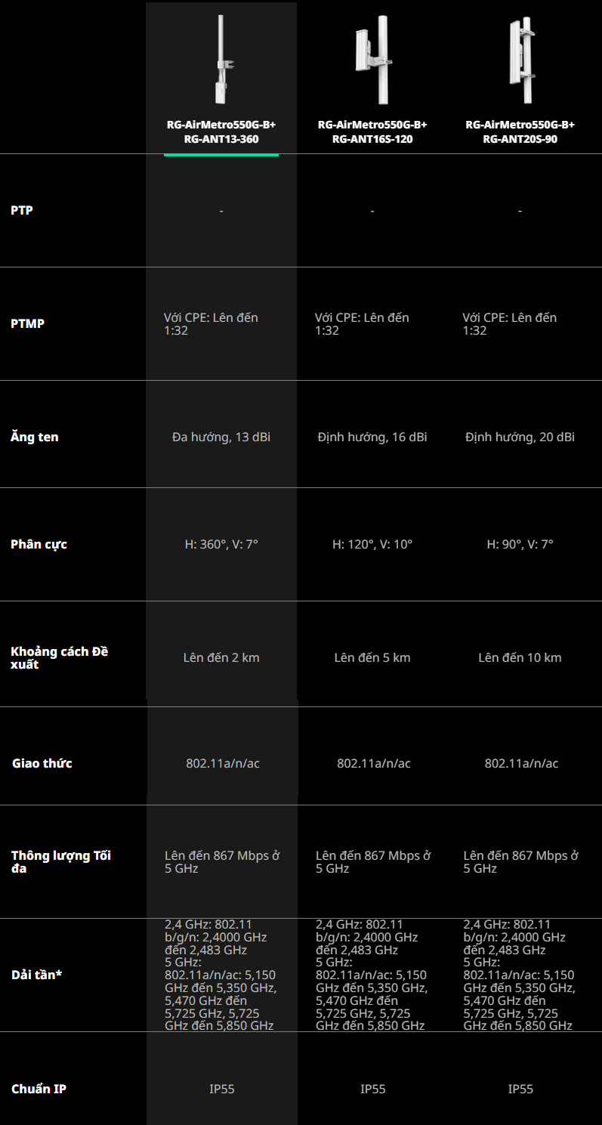The width and height of the screenshot is (602, 1125).
Task: Click the Ăng ten row label
Action: point(35,437)
